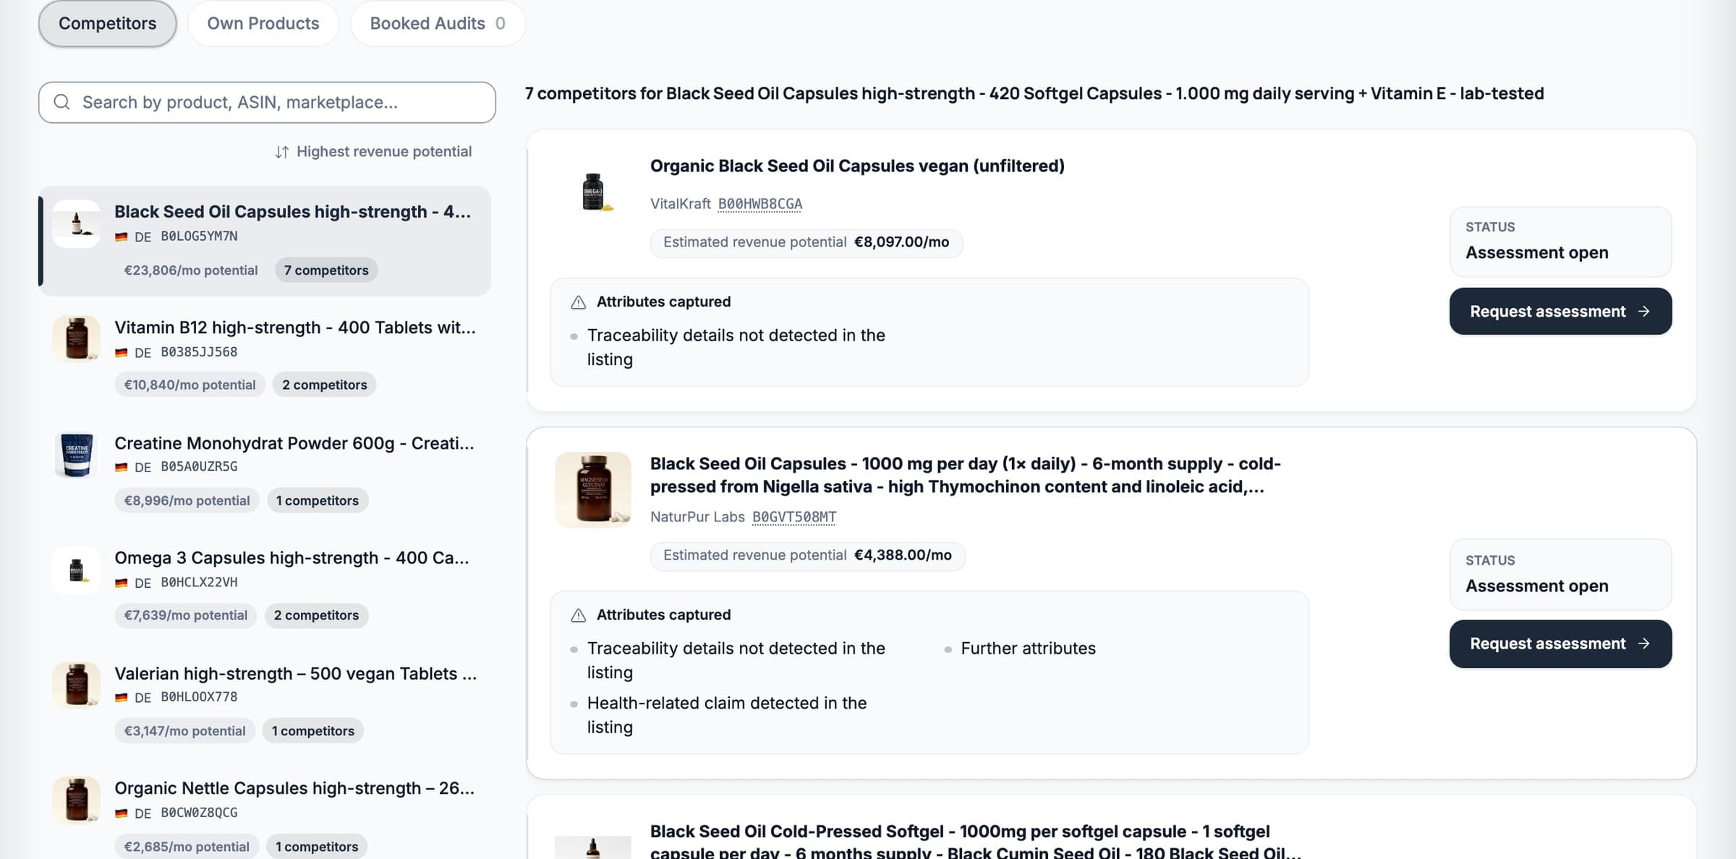
Task: Click the €2,685/mo potential badge
Action: pyautogui.click(x=187, y=847)
